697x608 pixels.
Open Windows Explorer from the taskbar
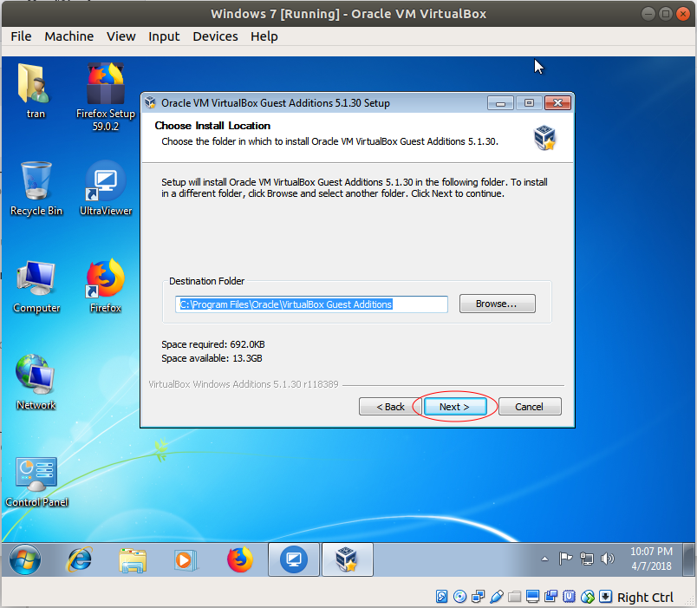tap(133, 559)
